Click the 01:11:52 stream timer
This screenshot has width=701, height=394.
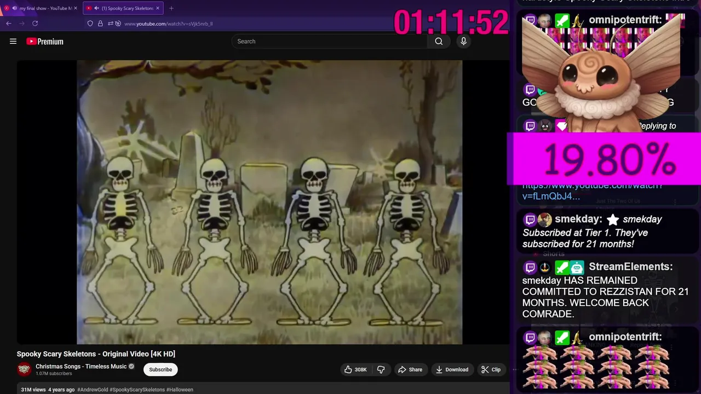coord(451,24)
